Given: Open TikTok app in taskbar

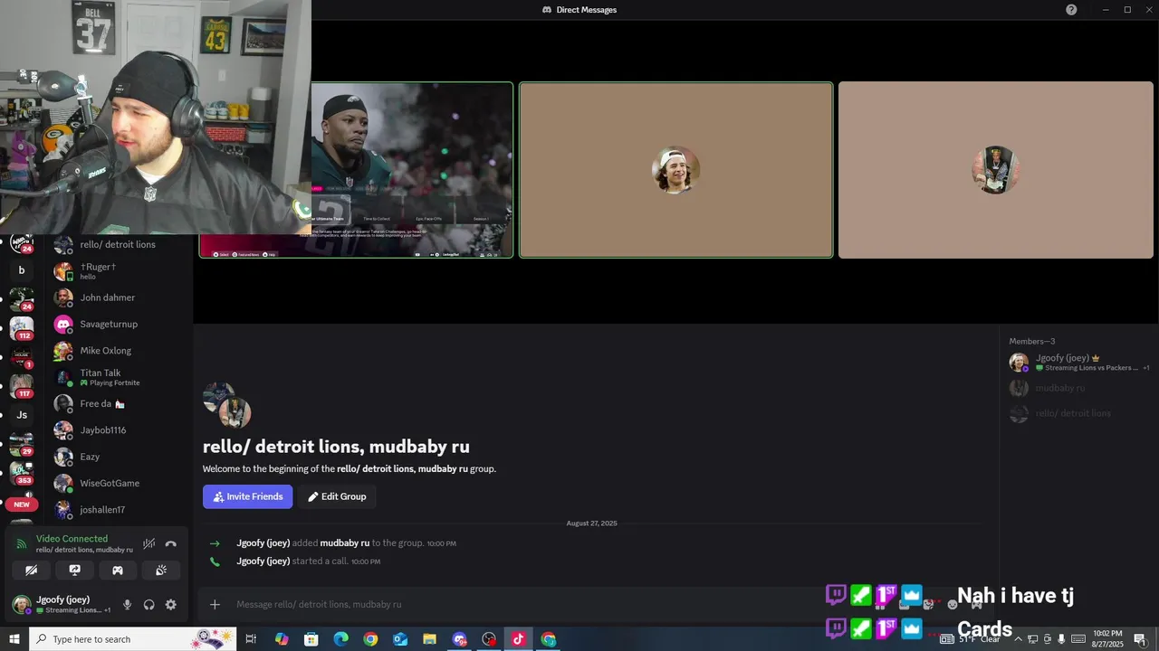Looking at the screenshot, I should click(x=518, y=639).
